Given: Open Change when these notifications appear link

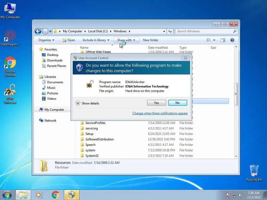Looking at the screenshot, I should (160, 113).
